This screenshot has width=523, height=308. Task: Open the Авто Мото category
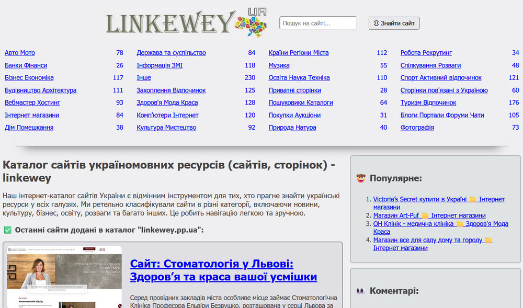click(21, 52)
